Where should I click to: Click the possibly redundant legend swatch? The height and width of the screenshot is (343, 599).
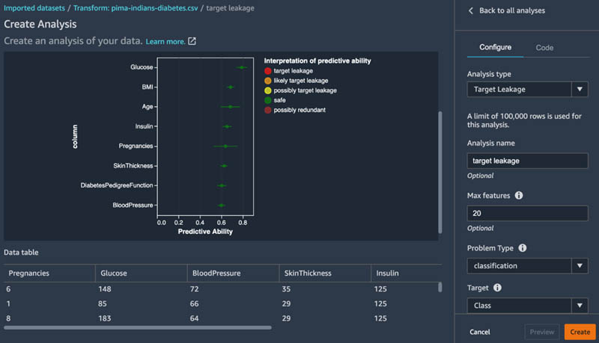(268, 110)
